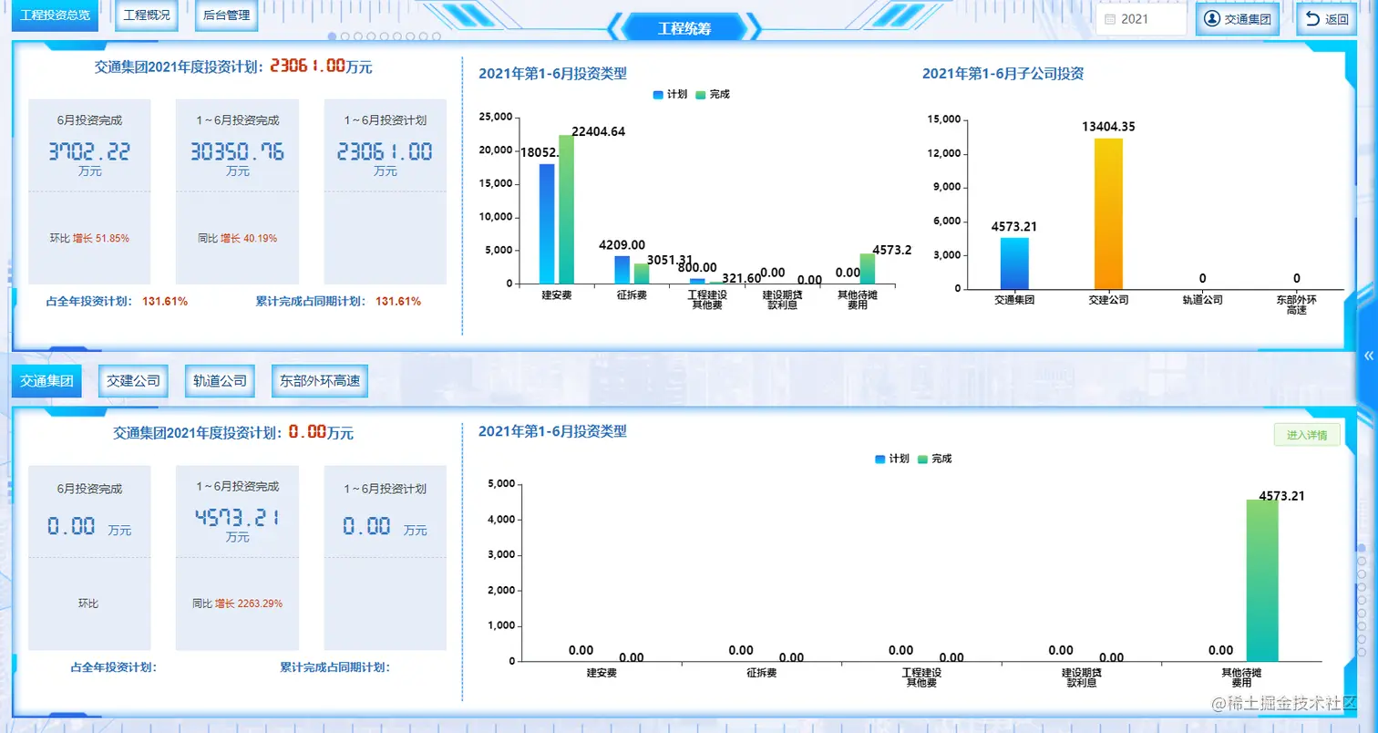
Task: Open 后台管理 tab
Action: click(x=226, y=15)
